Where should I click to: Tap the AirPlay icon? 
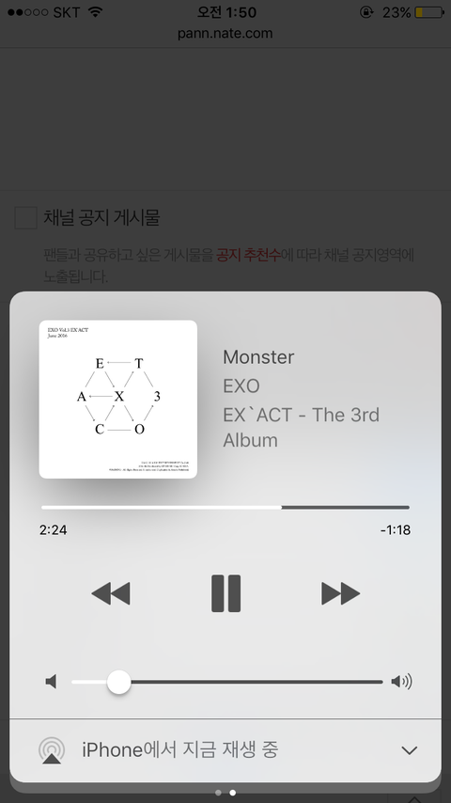[52, 750]
